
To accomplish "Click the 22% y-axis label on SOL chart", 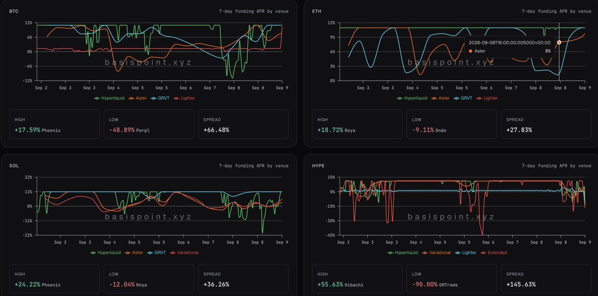I will pyautogui.click(x=28, y=177).
